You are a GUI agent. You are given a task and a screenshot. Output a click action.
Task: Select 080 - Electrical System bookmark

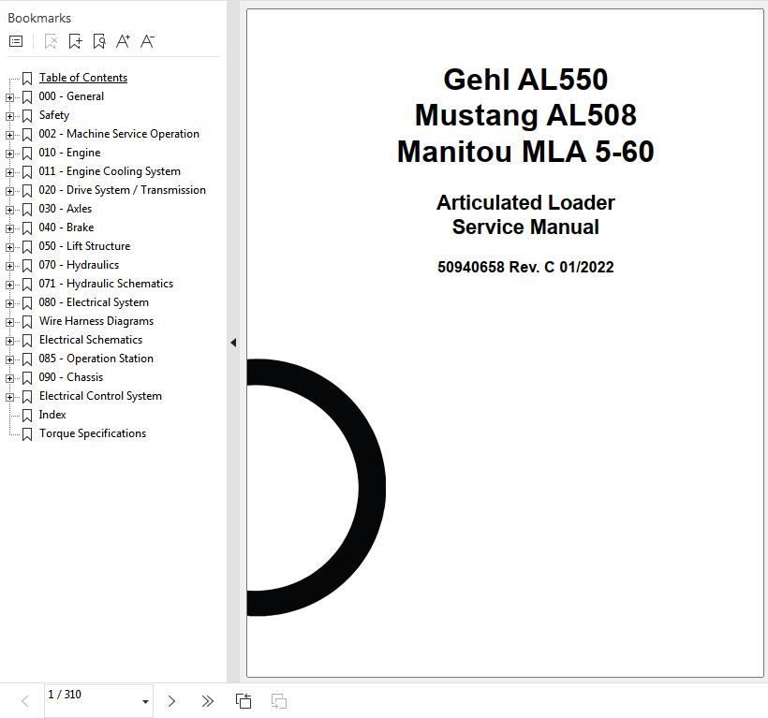point(94,302)
